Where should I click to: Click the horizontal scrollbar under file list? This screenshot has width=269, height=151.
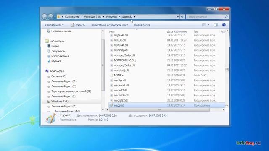[x=159, y=109]
